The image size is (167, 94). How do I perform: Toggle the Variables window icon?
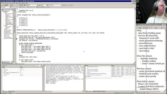pos(15,27)
